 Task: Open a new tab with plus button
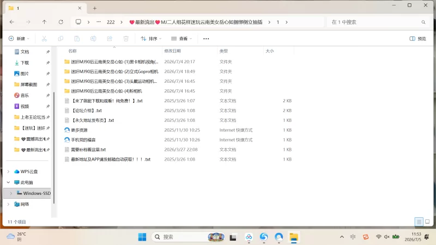[x=95, y=8]
